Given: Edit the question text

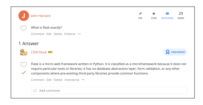Looking at the screenshot, I should (49, 34).
